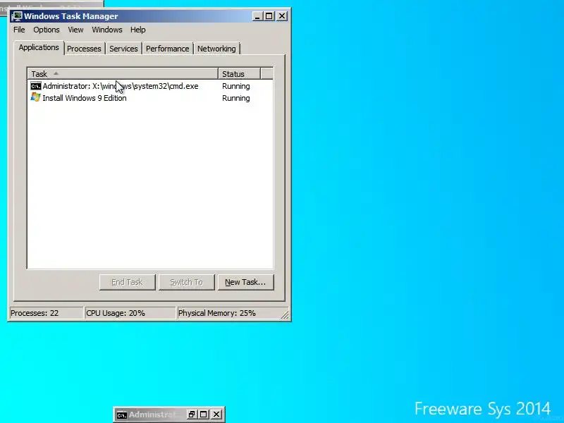
Task: Click the End Task button
Action: click(128, 282)
